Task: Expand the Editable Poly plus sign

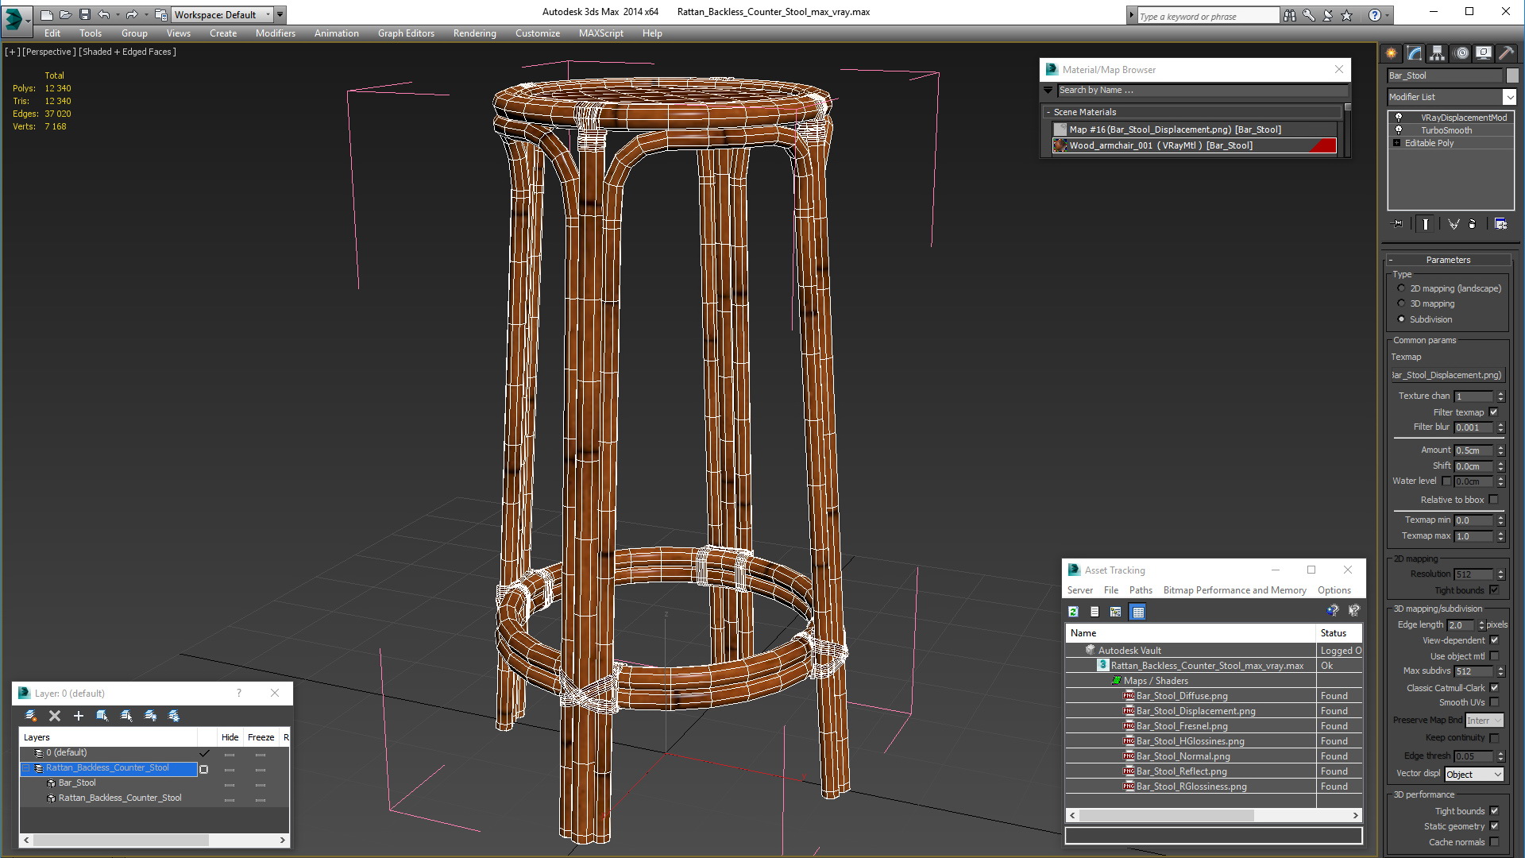Action: tap(1396, 143)
